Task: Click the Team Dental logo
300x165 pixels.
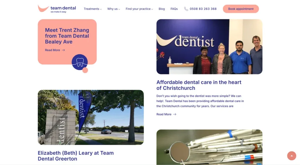Action: coord(57,9)
